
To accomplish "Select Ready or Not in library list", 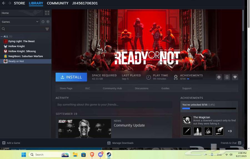I will coord(26,61).
